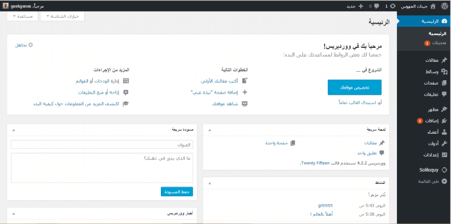Screen dimensions: 451x224
Task: Click the pin icon beside مقالتان
Action: coord(382,143)
